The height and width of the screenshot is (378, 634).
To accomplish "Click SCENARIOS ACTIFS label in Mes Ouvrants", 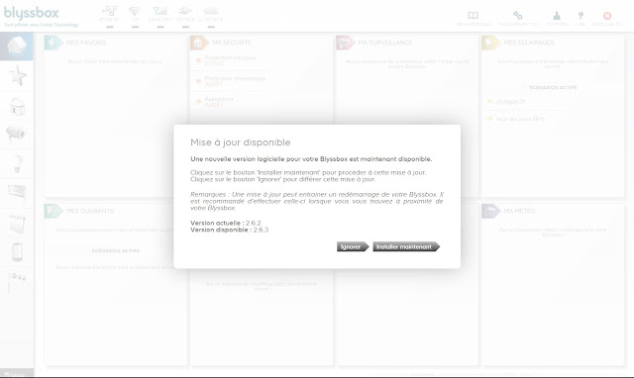I will click(x=115, y=250).
